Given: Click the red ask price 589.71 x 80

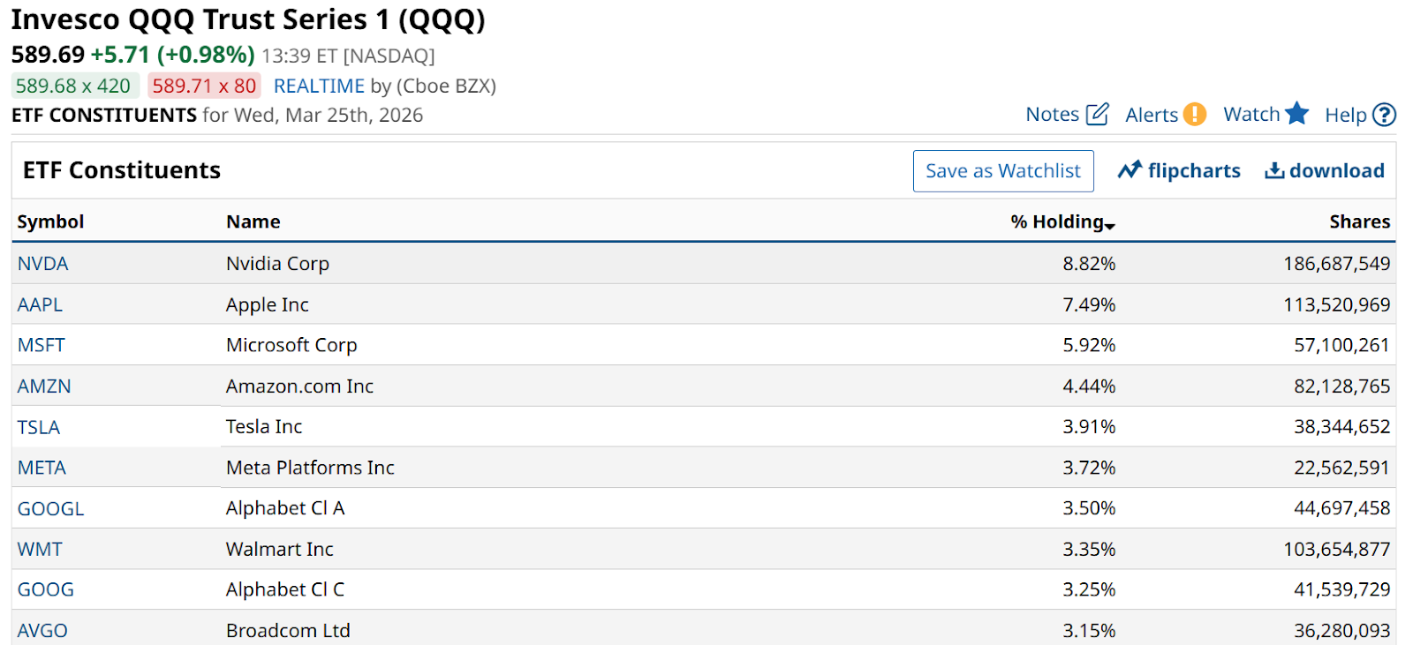Looking at the screenshot, I should [x=204, y=86].
